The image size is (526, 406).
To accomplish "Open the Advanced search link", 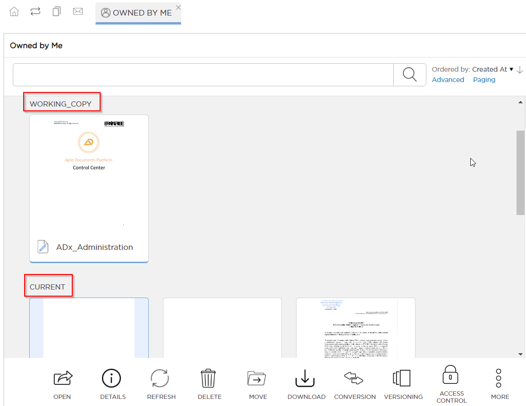I will pyautogui.click(x=448, y=80).
